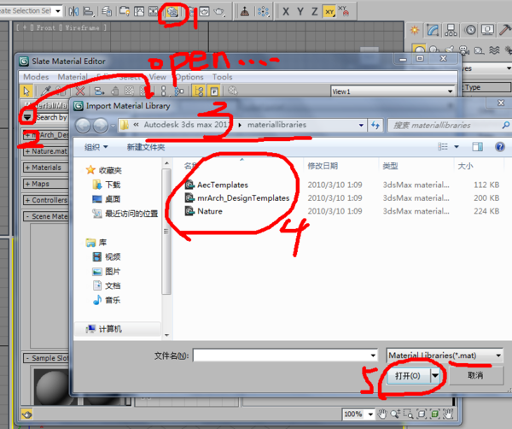This screenshot has height=429, width=512.
Task: Open Material/Map Browser options arrow
Action: point(27,117)
